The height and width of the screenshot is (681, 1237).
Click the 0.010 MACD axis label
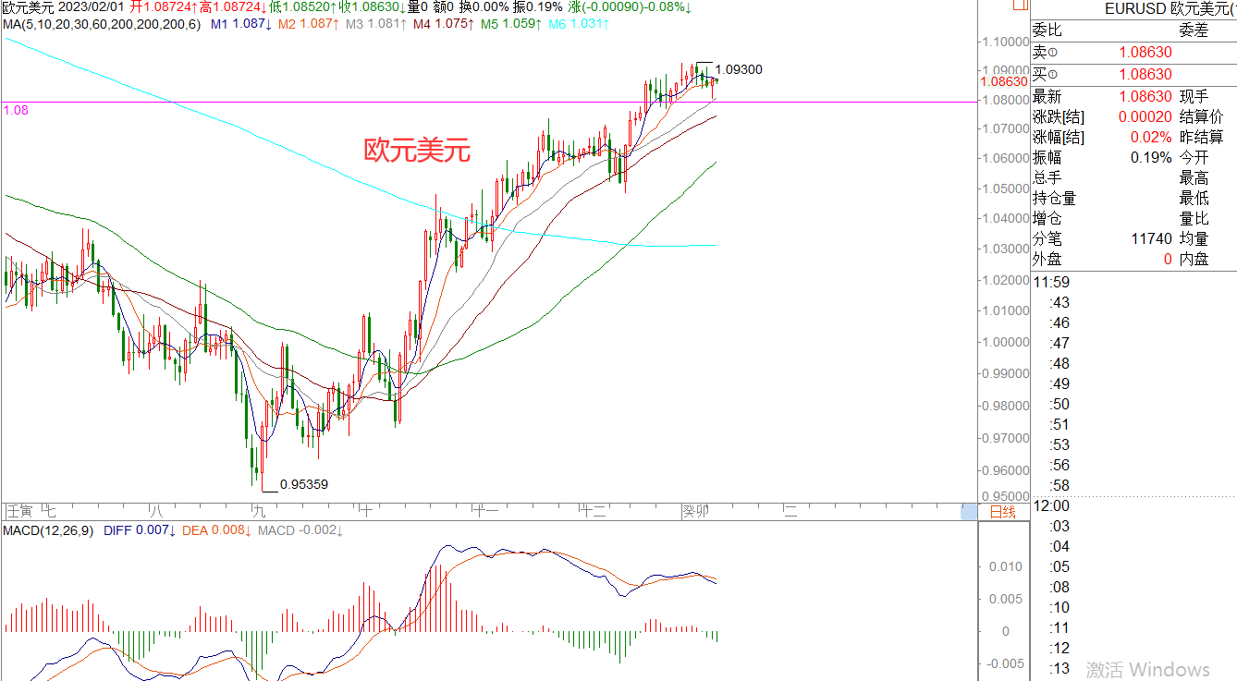tap(1006, 566)
